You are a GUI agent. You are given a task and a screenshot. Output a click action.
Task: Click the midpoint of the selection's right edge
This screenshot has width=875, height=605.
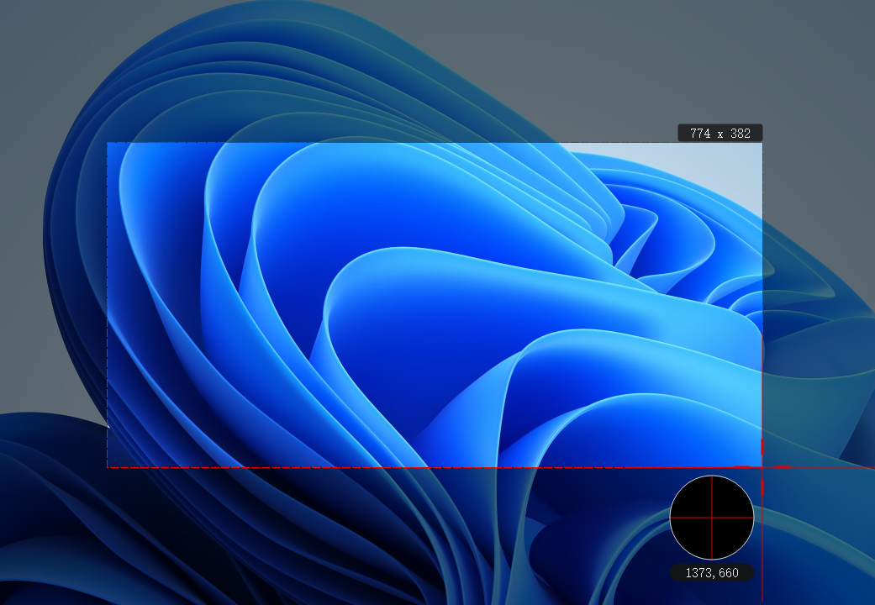762,305
